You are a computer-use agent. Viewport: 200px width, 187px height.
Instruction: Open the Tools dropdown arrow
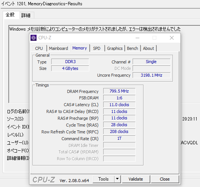point(118,179)
